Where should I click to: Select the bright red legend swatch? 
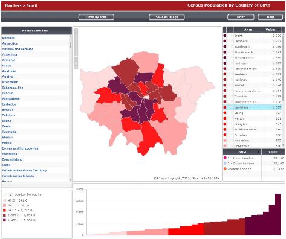[x=4, y=210]
